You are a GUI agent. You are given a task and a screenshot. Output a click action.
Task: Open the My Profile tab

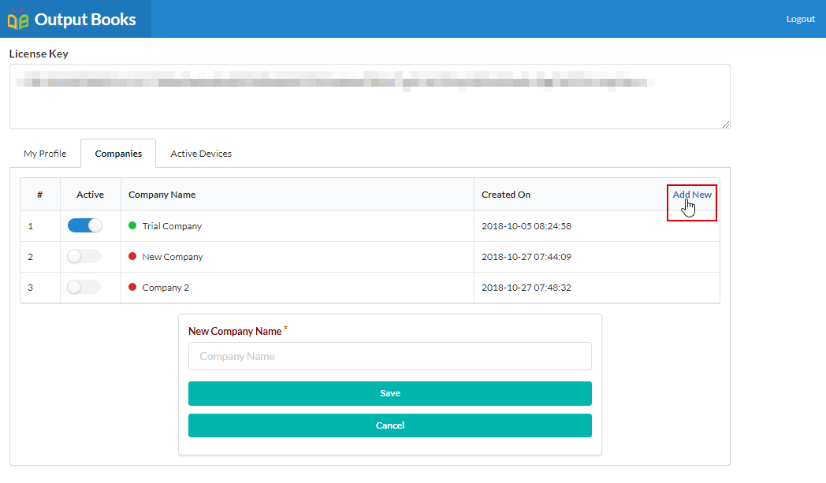pos(45,154)
